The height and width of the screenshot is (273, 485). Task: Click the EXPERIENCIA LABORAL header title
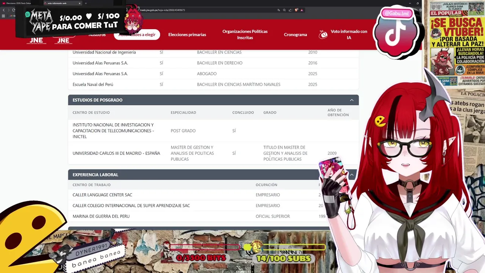click(95, 175)
